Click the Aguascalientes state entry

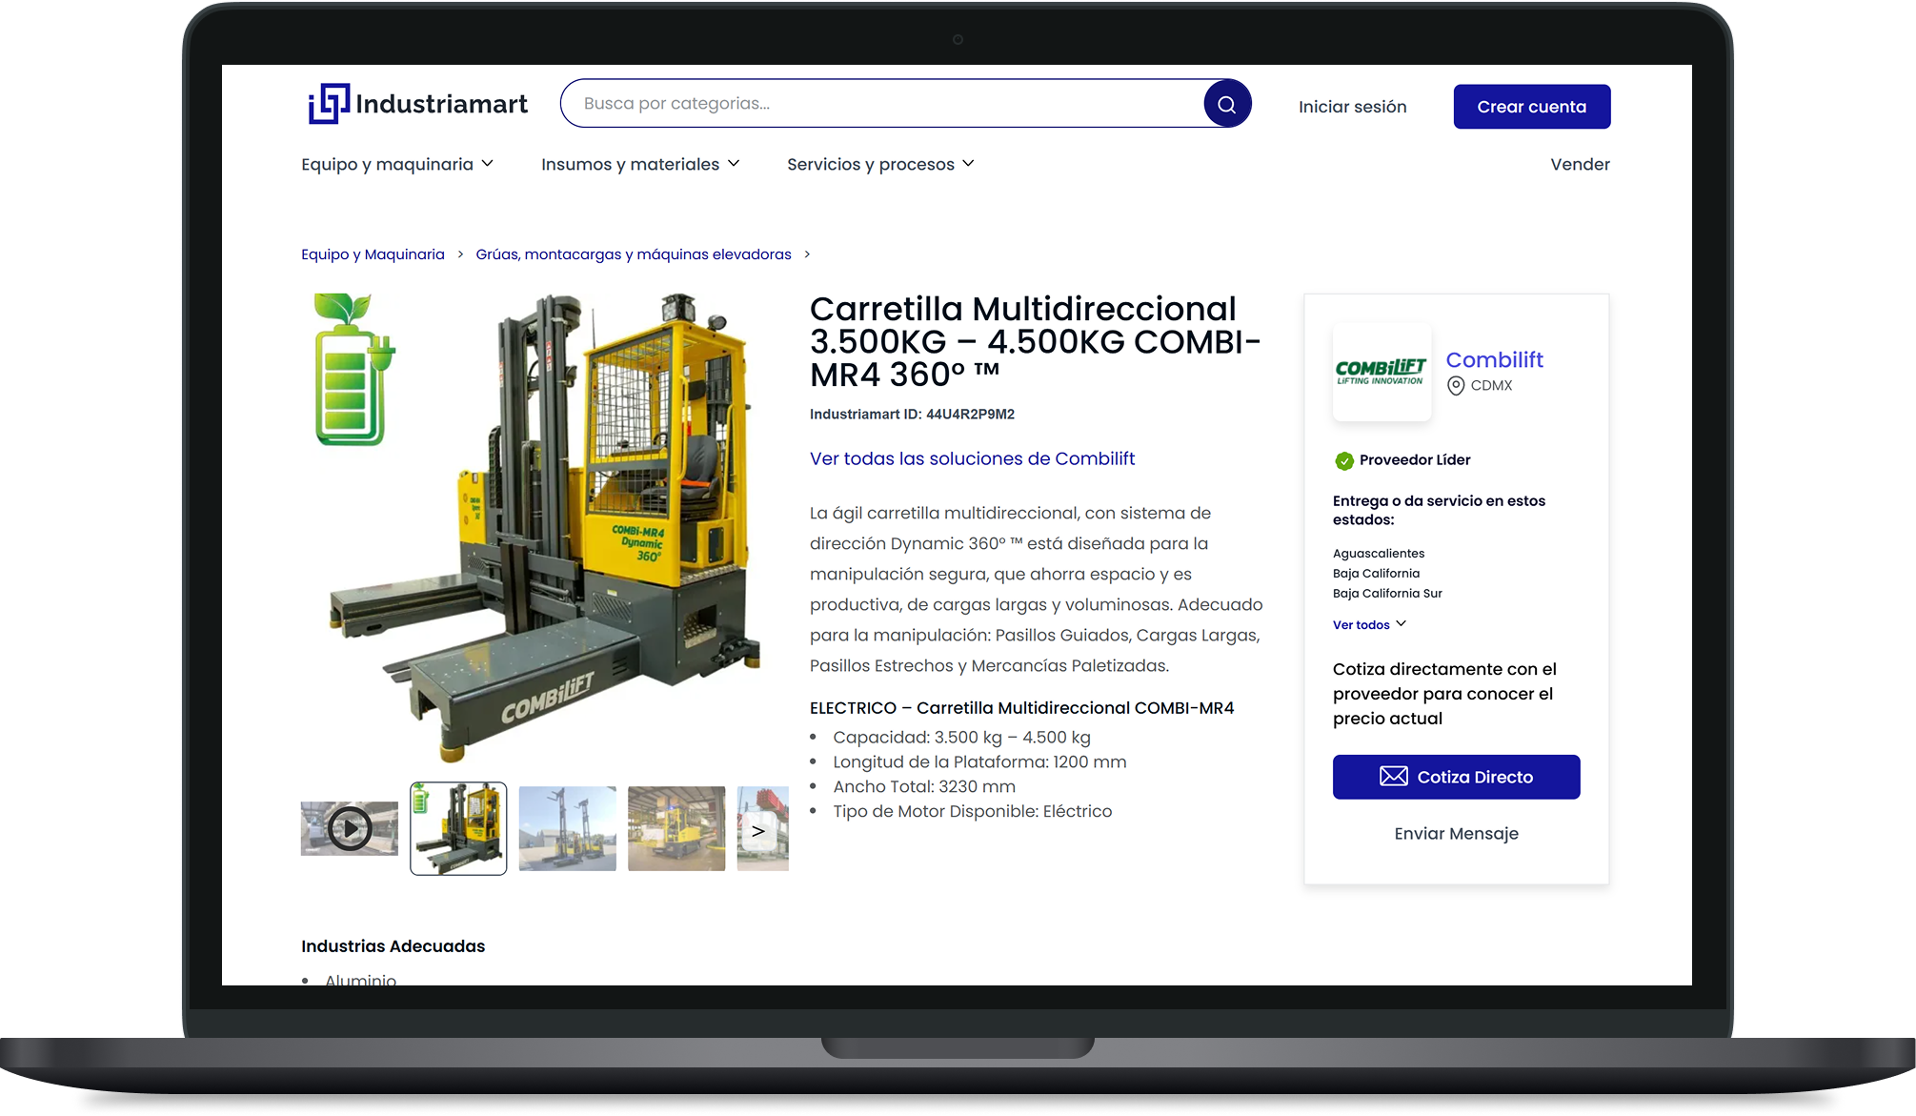coord(1379,554)
